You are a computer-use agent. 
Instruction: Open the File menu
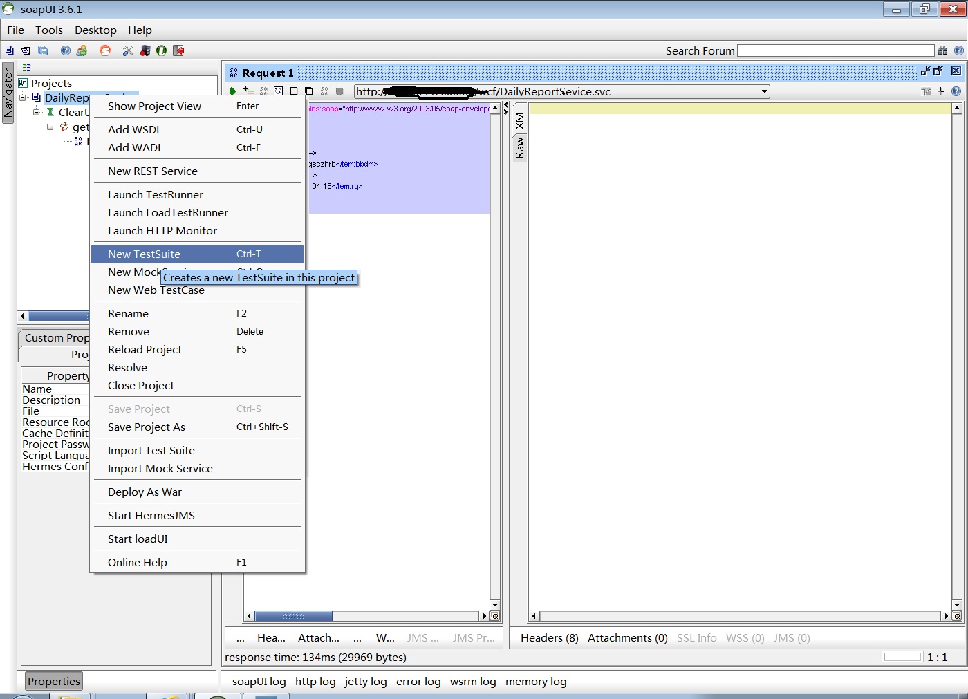[15, 30]
